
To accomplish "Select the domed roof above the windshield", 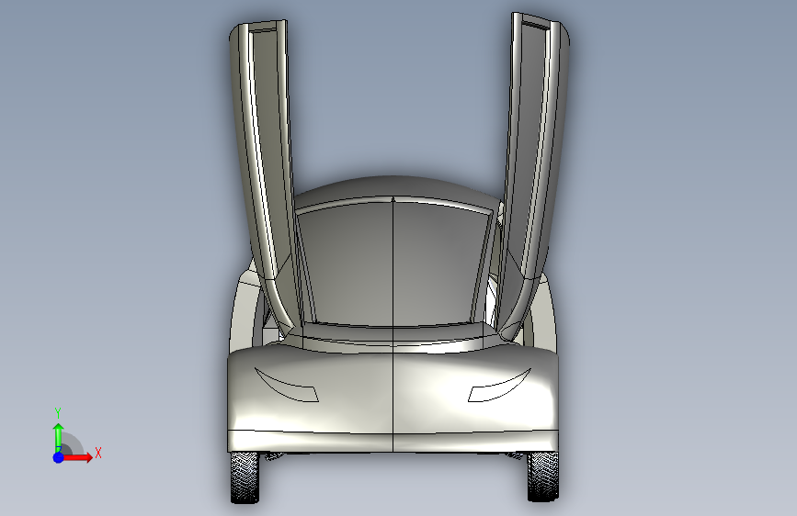I will 394,188.
